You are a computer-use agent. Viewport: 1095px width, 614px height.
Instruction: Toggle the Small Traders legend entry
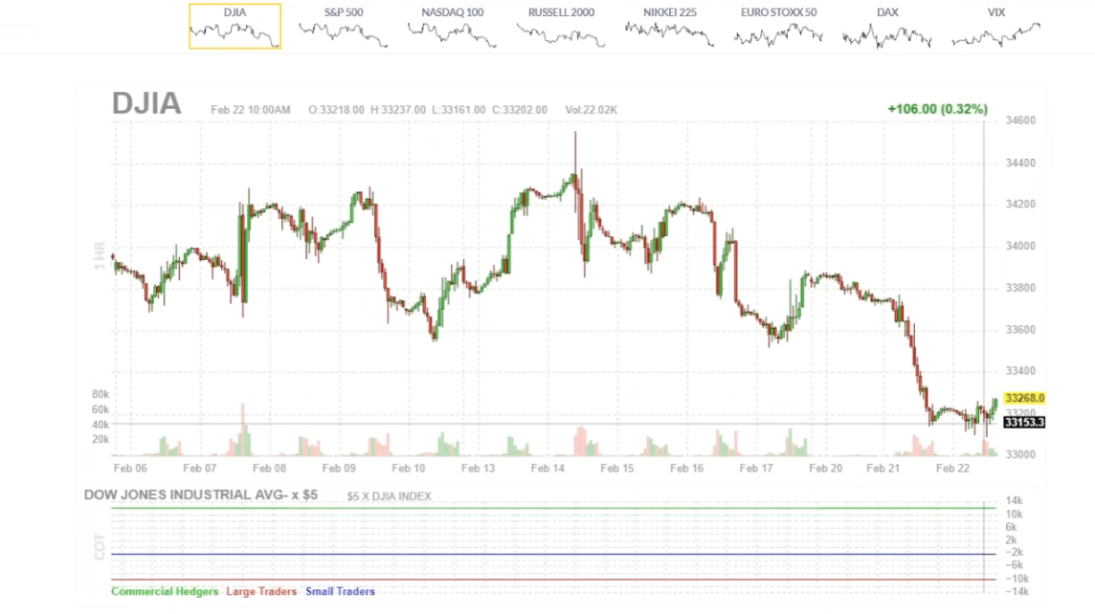pos(340,592)
